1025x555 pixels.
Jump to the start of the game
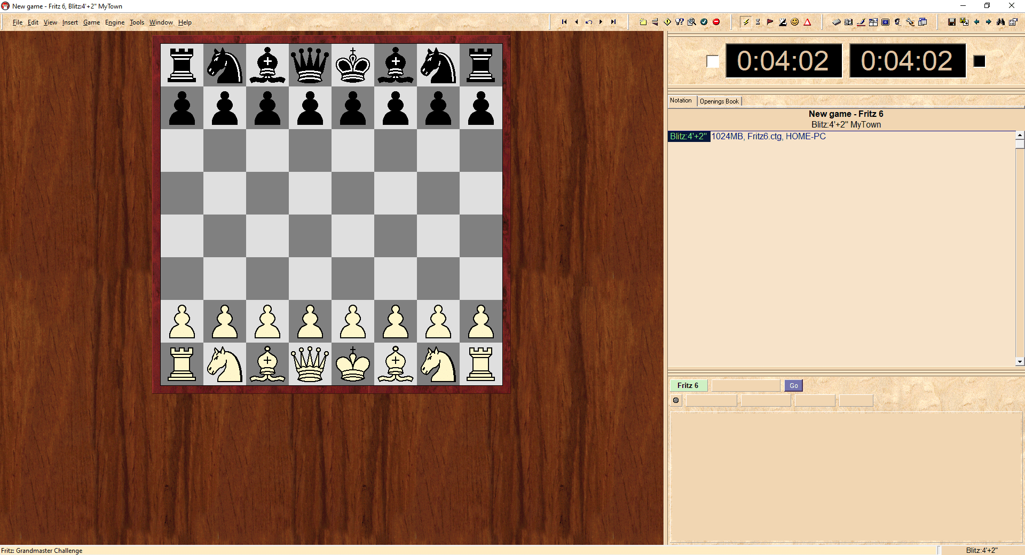pos(564,22)
